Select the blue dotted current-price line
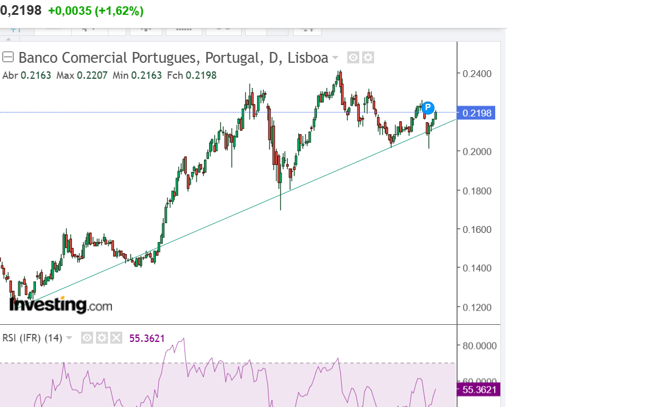 (171, 112)
